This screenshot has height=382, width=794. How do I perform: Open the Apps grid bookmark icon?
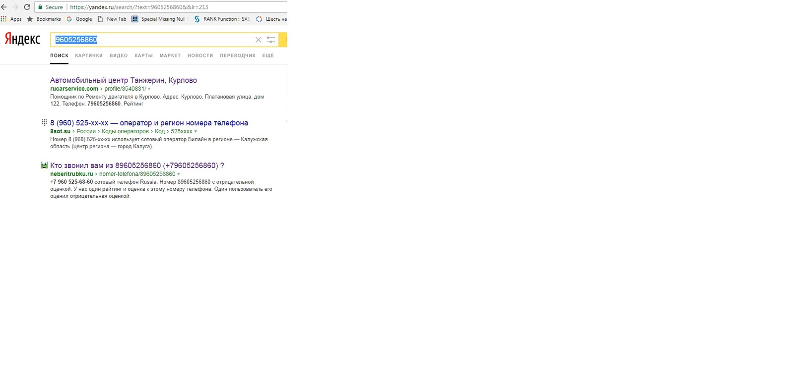tap(4, 19)
